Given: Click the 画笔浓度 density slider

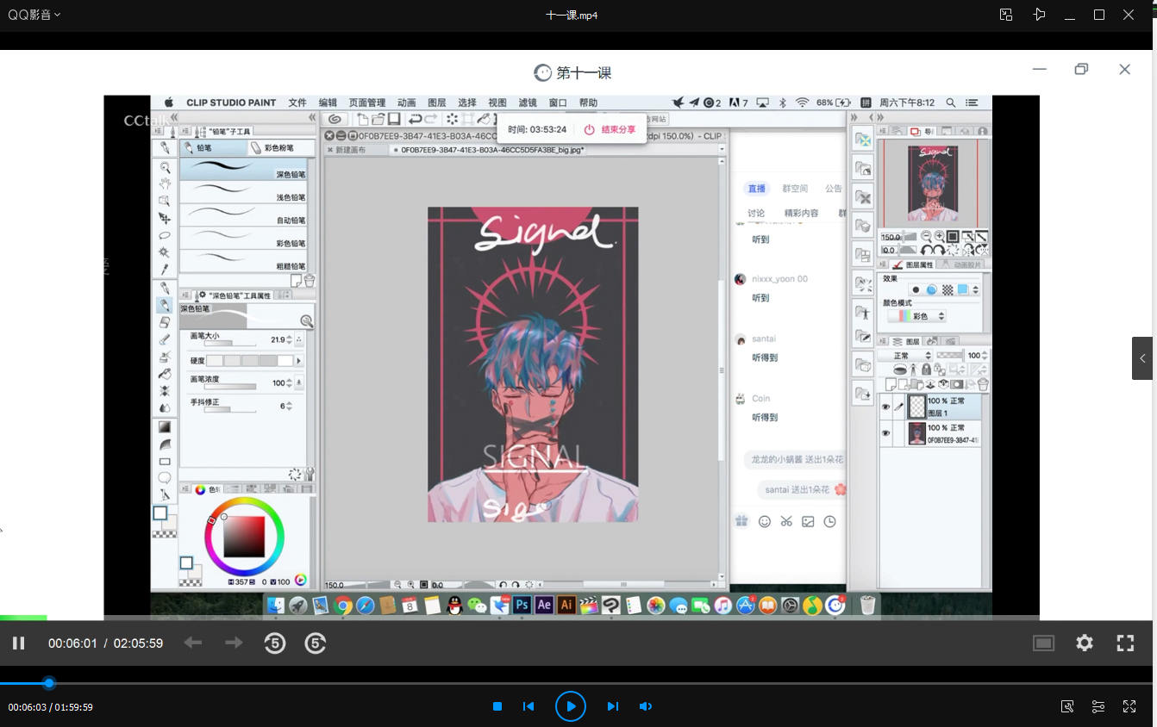Looking at the screenshot, I should (229, 386).
